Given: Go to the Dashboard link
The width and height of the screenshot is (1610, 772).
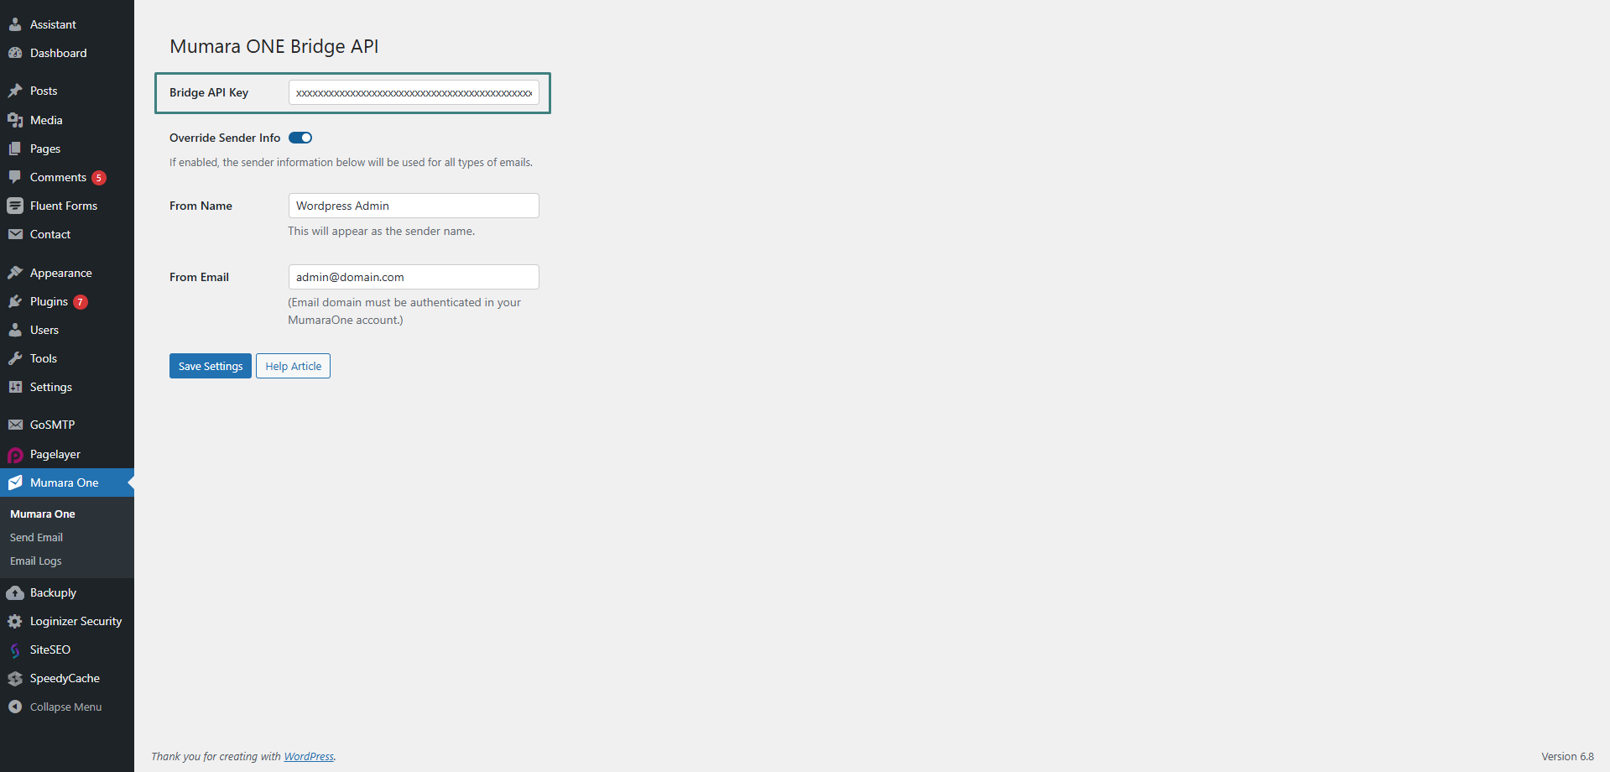Looking at the screenshot, I should (59, 53).
